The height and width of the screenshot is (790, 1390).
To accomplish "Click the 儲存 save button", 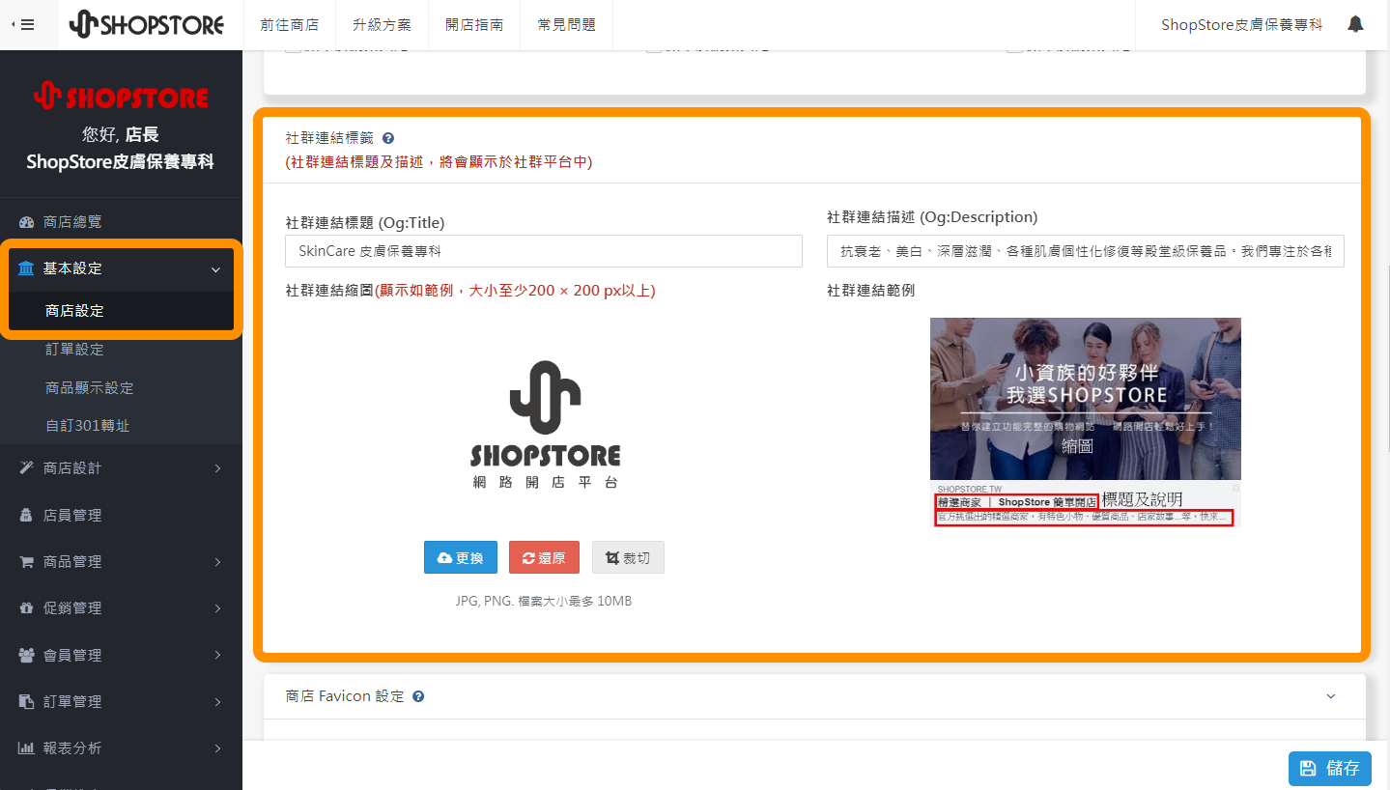I will (x=1330, y=768).
